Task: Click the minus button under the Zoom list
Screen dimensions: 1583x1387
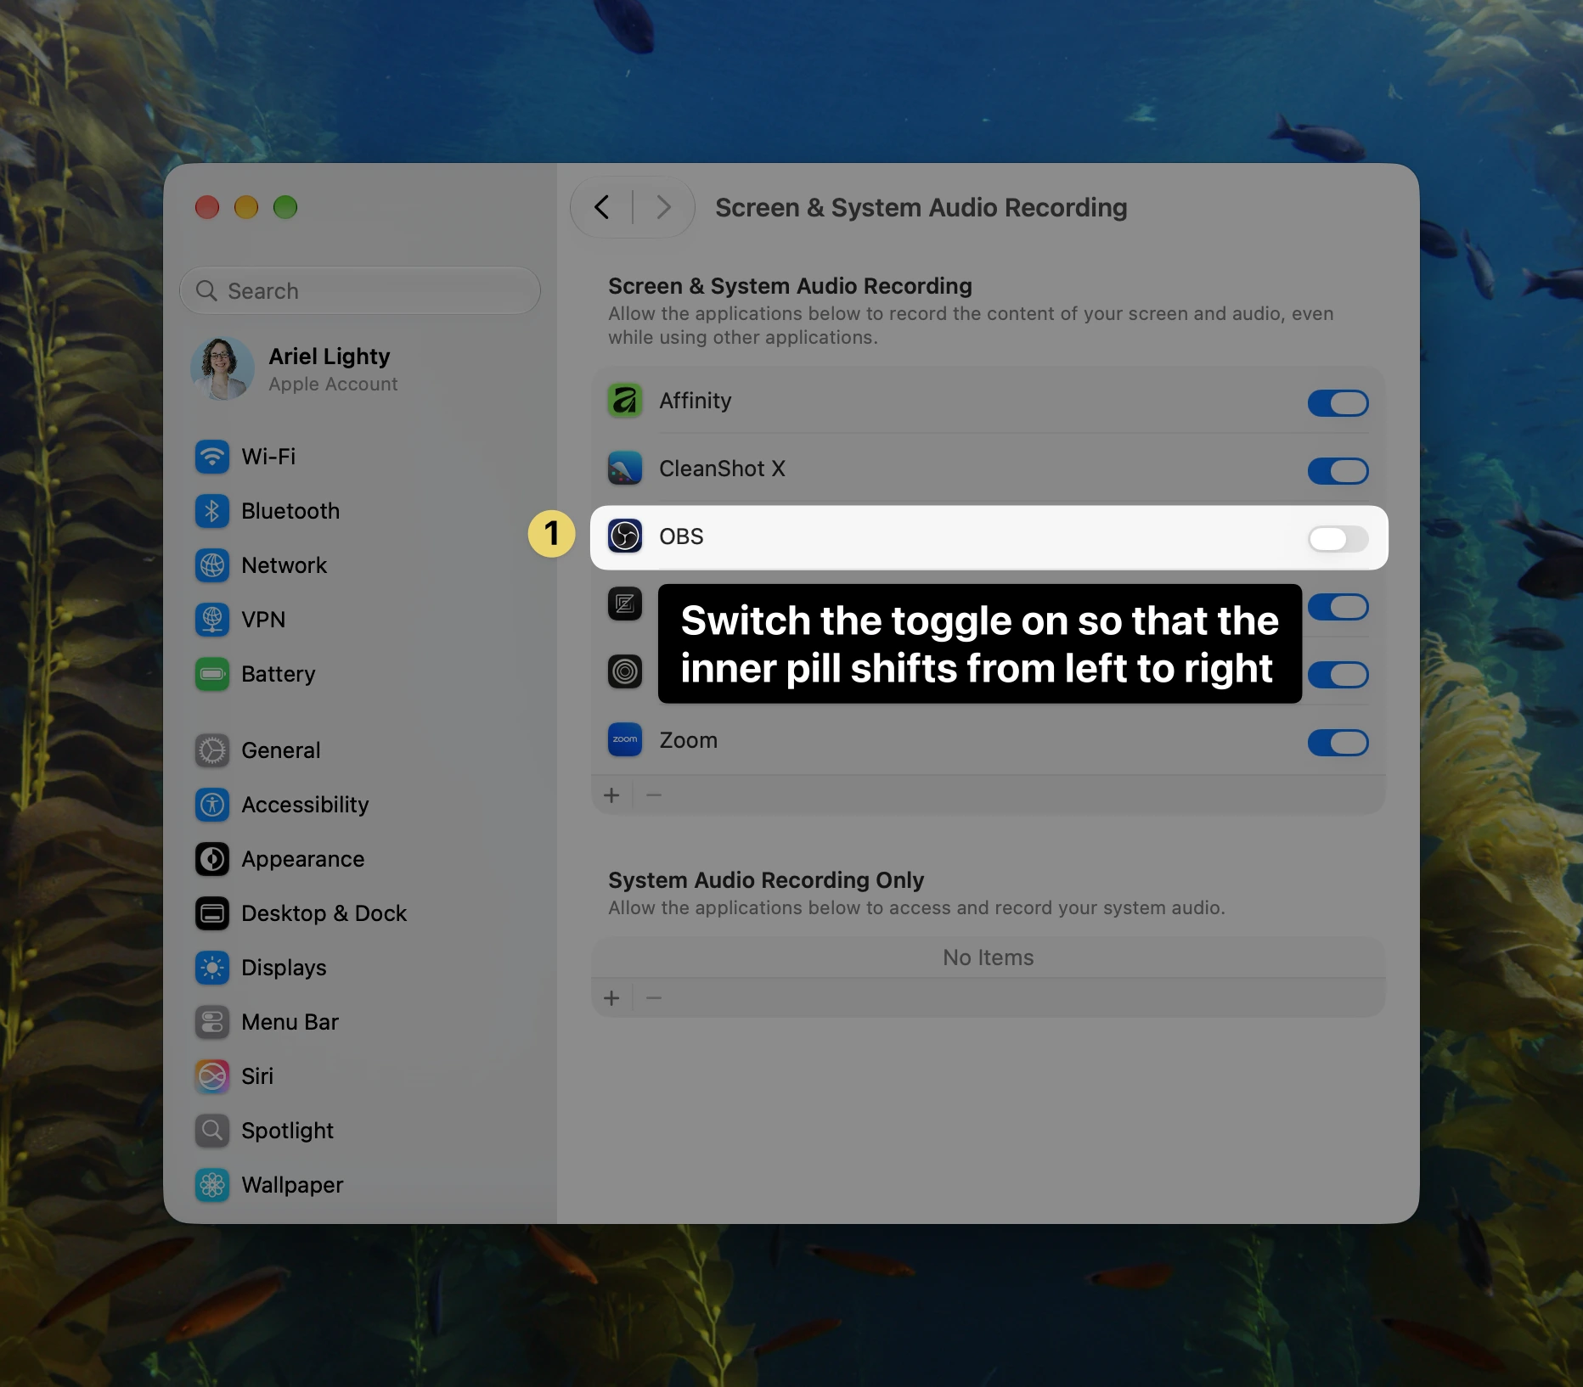Action: pos(654,795)
